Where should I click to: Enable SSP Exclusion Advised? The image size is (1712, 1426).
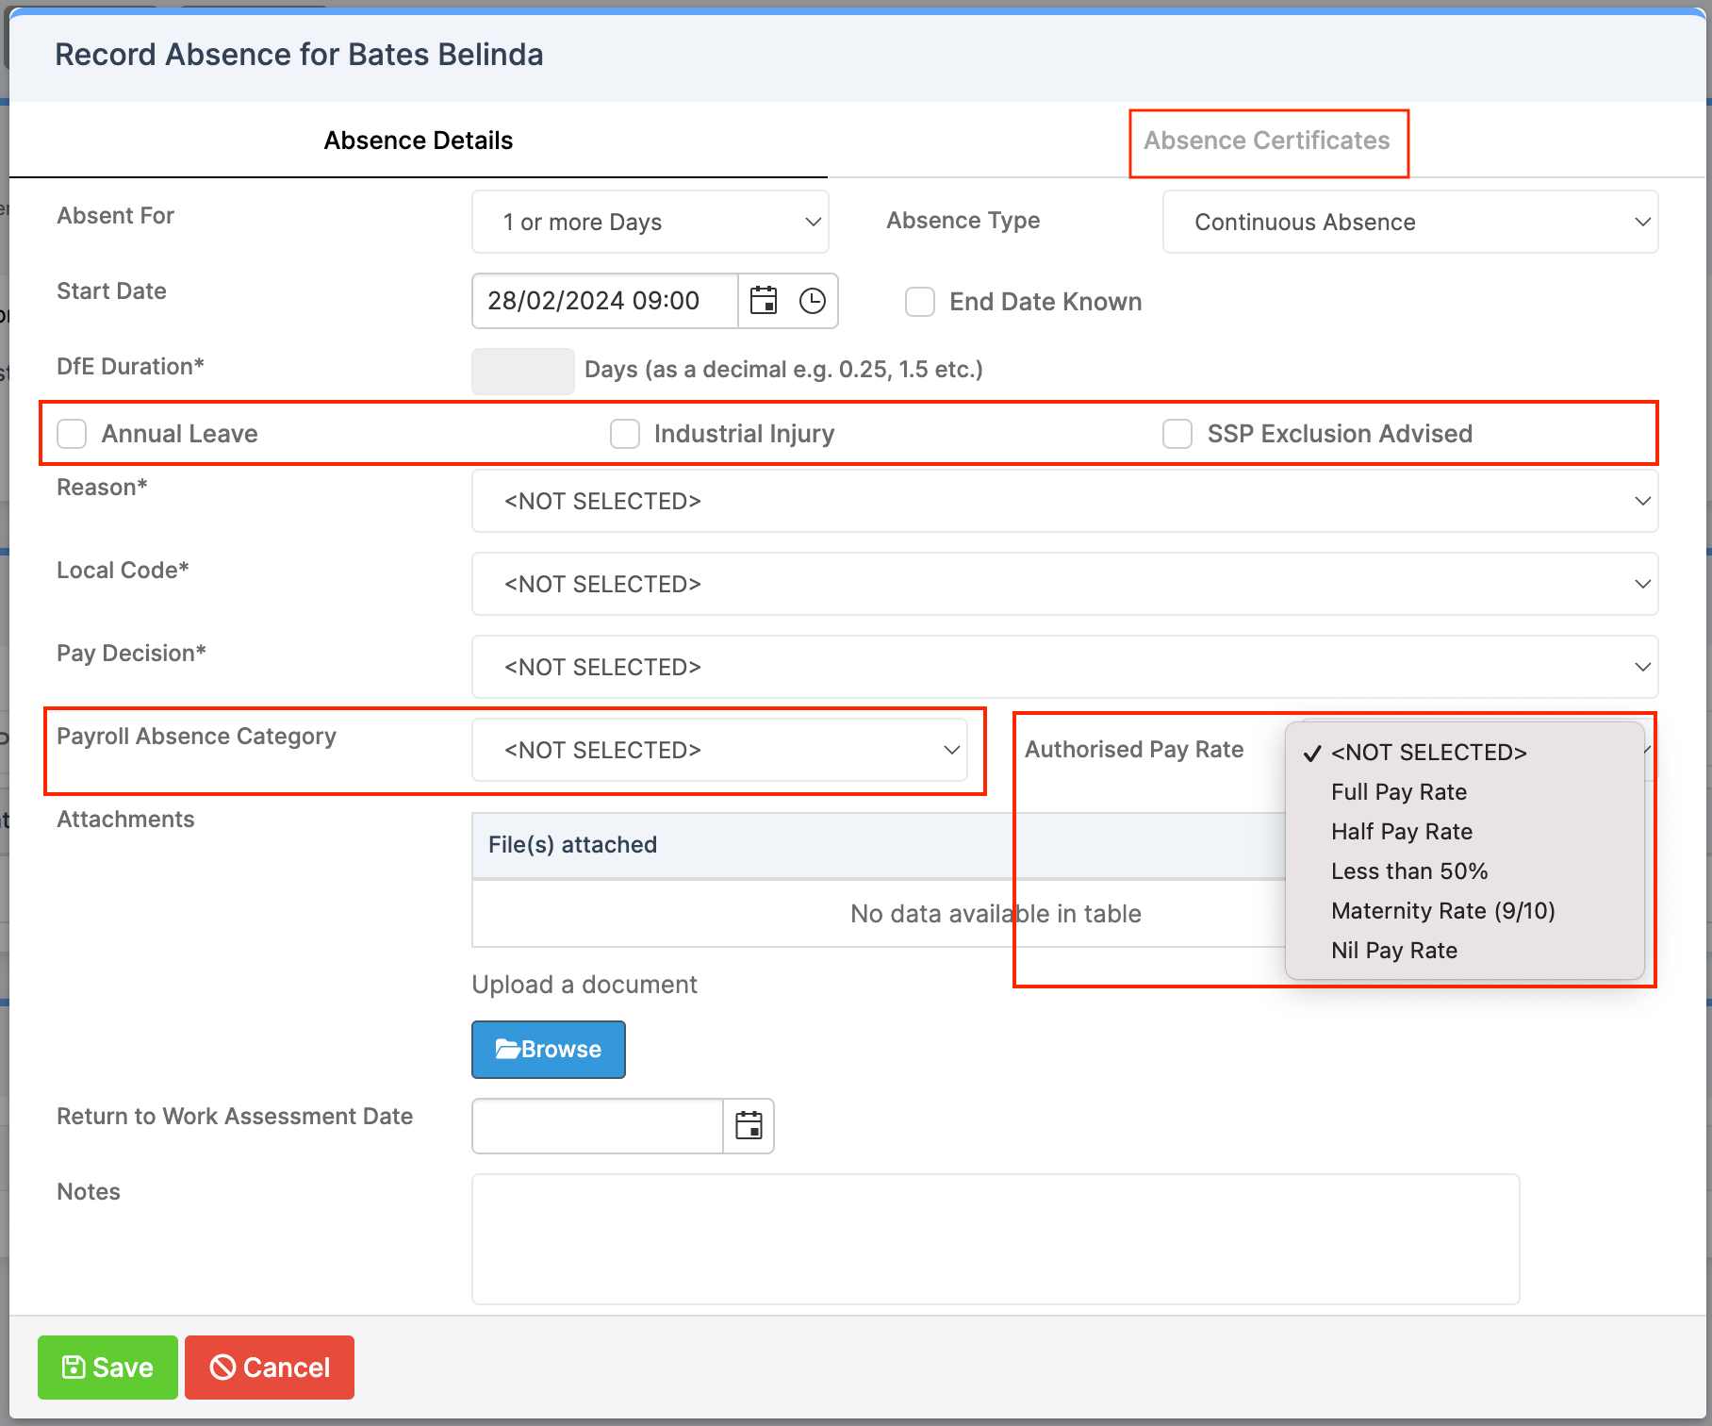click(1177, 433)
